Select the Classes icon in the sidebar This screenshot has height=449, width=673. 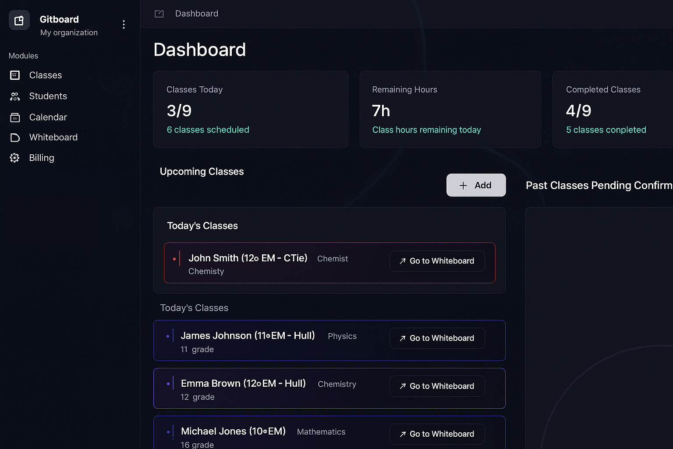(14, 75)
